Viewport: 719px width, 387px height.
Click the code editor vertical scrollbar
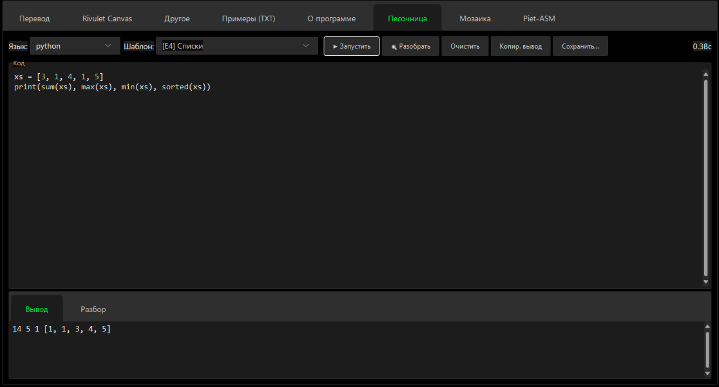[x=706, y=178]
